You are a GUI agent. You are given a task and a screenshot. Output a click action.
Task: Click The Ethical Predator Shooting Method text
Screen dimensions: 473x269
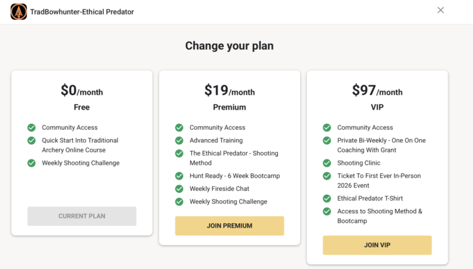pos(233,158)
